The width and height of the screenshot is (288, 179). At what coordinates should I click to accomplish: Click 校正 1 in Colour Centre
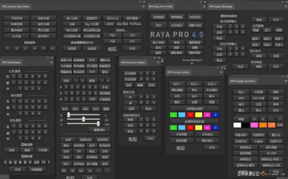coord(177,84)
